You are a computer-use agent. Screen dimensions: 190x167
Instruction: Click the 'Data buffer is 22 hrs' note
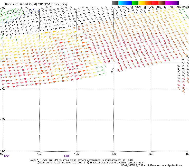pos(61,163)
